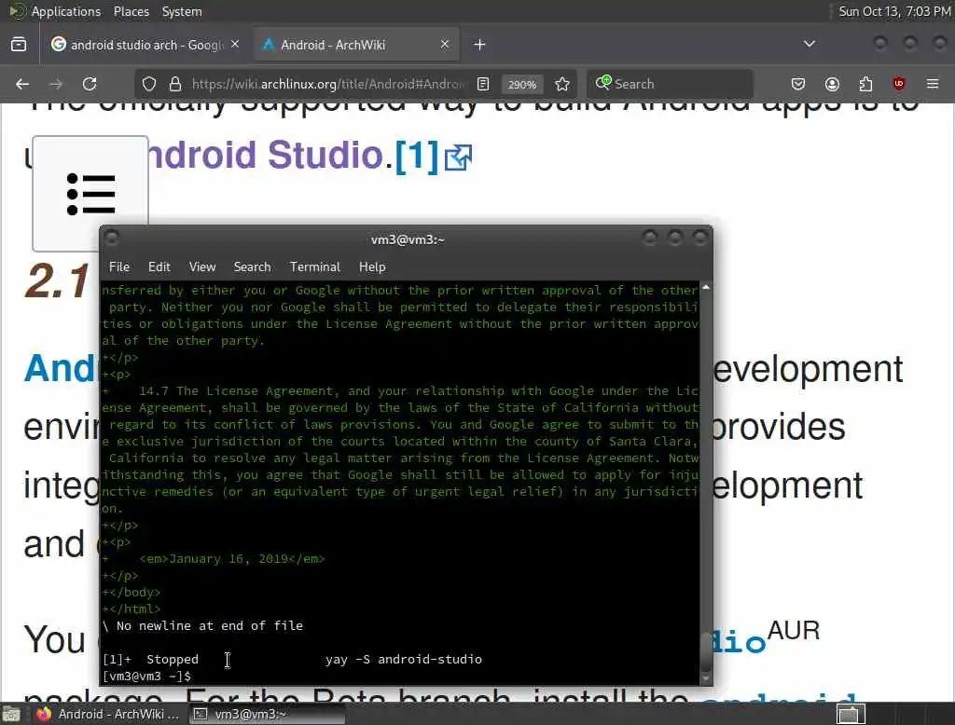Open the Extensions puzzle icon
This screenshot has width=955, height=725.
(865, 84)
